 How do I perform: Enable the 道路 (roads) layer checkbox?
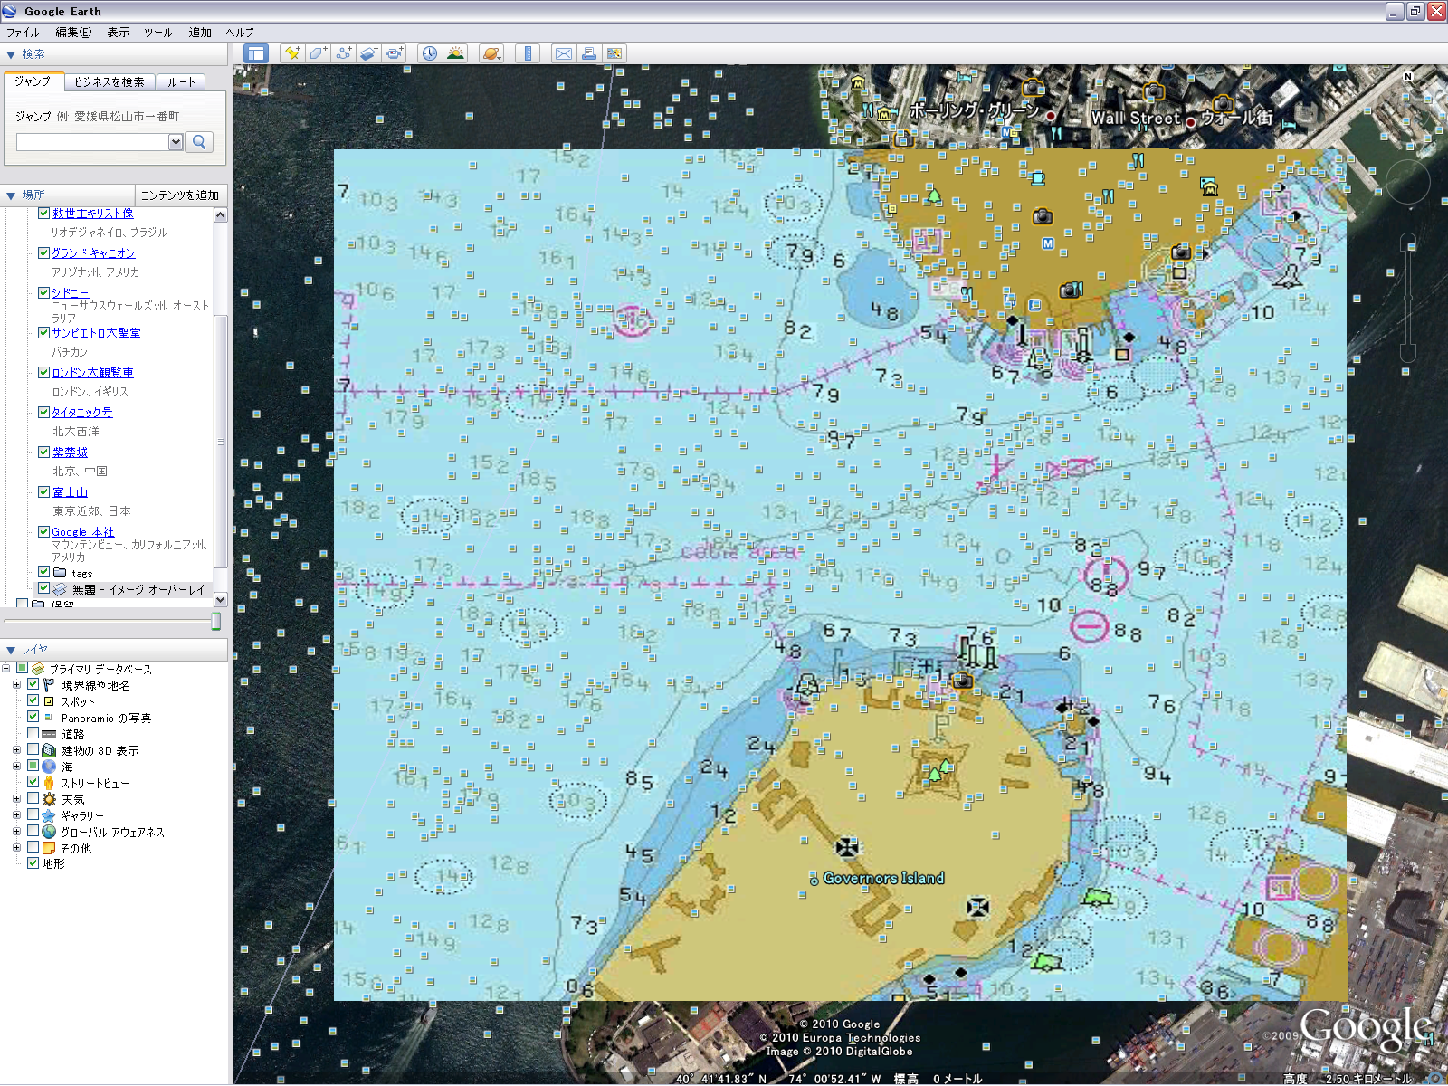coord(33,734)
